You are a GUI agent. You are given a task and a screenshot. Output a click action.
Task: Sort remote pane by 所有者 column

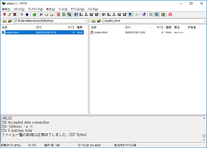click(193, 27)
